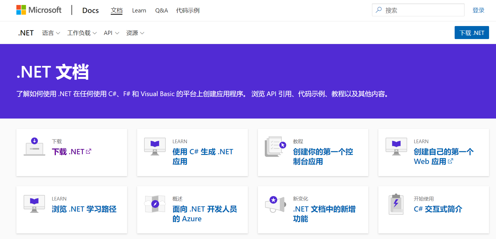Go to the Q&A tab
Screen dimensions: 496x239
point(162,11)
